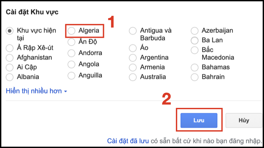Click the blue Lưu button

199,120
